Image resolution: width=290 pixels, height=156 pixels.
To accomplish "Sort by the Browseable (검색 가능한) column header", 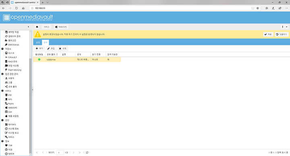I will click(113, 55).
